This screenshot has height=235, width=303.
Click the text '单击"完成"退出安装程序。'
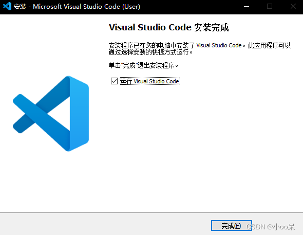[143, 65]
